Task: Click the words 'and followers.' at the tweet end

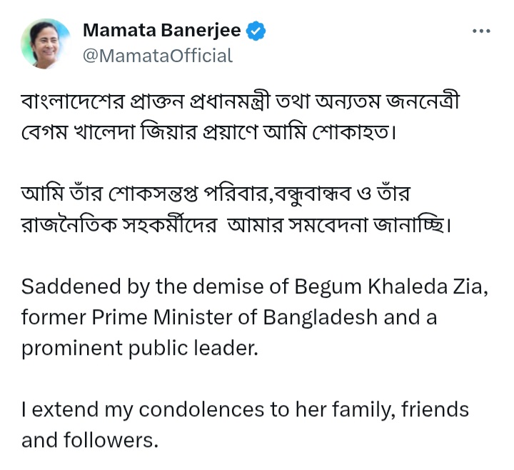Action: [x=89, y=440]
